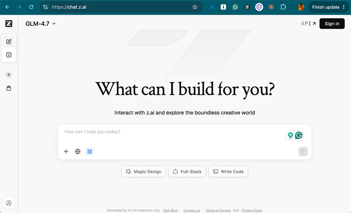
Task: Open site information icon in address bar
Action: click(x=45, y=7)
